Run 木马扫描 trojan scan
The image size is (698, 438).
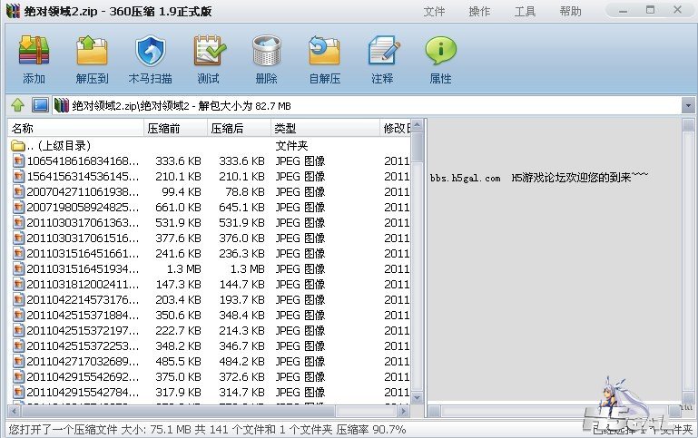pos(150,60)
